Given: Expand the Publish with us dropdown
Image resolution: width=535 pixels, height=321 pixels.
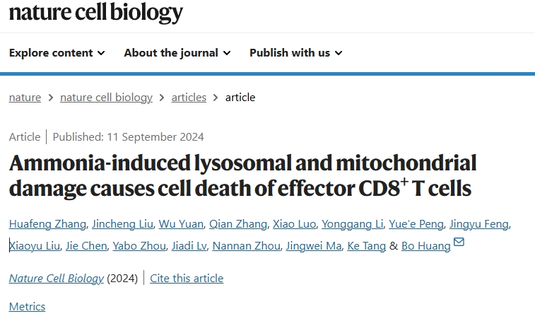Looking at the screenshot, I should click(x=296, y=53).
